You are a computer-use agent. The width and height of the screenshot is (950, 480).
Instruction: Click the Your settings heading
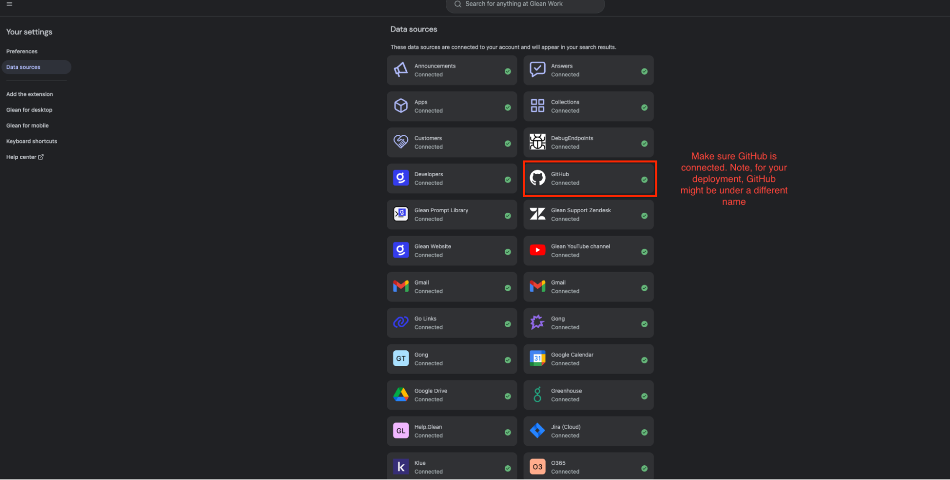coord(29,32)
